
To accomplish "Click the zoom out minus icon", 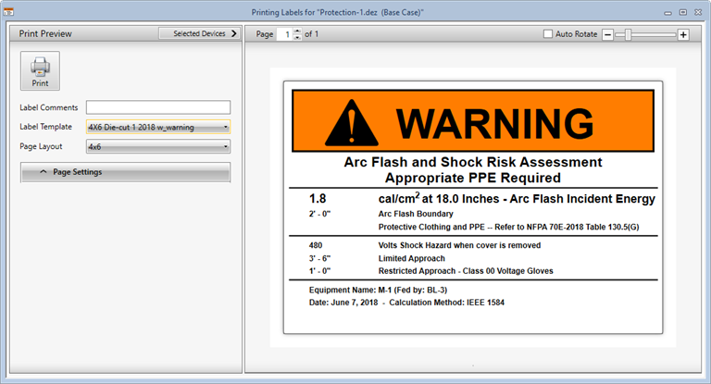I will (608, 35).
